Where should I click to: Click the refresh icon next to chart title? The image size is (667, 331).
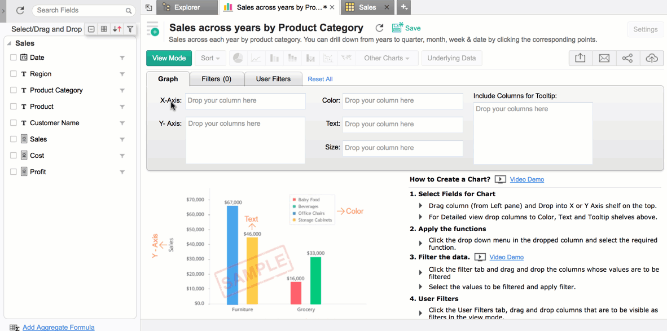pyautogui.click(x=379, y=28)
